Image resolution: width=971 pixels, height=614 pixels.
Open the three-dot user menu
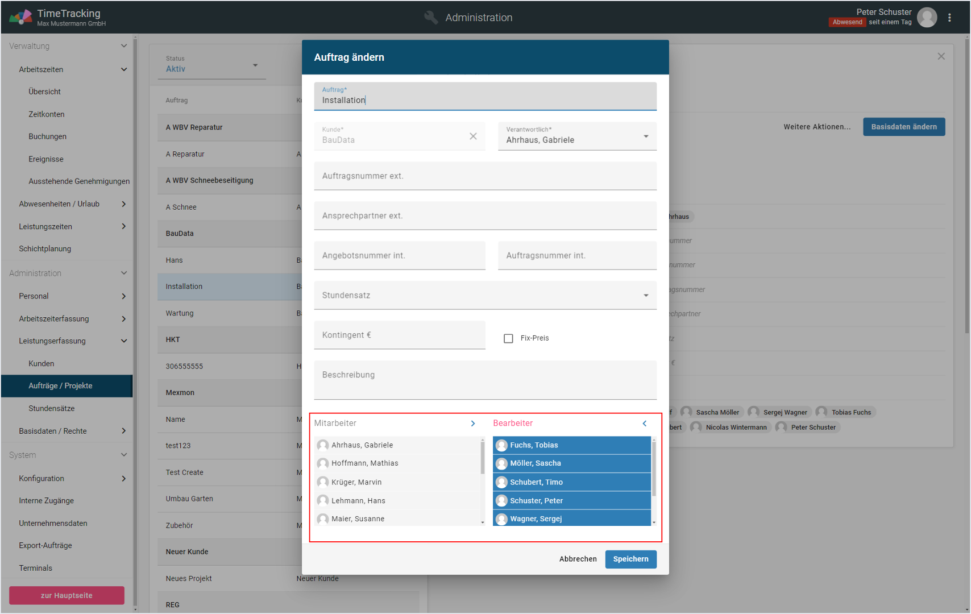pyautogui.click(x=949, y=18)
